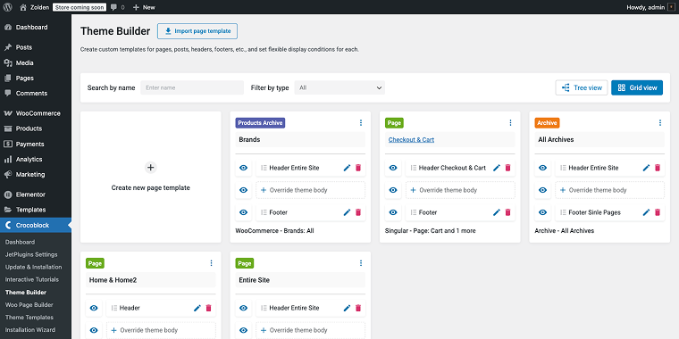Image resolution: width=679 pixels, height=339 pixels.
Task: Click the drag handle of Footer Sinle Pages
Action: coord(563,212)
